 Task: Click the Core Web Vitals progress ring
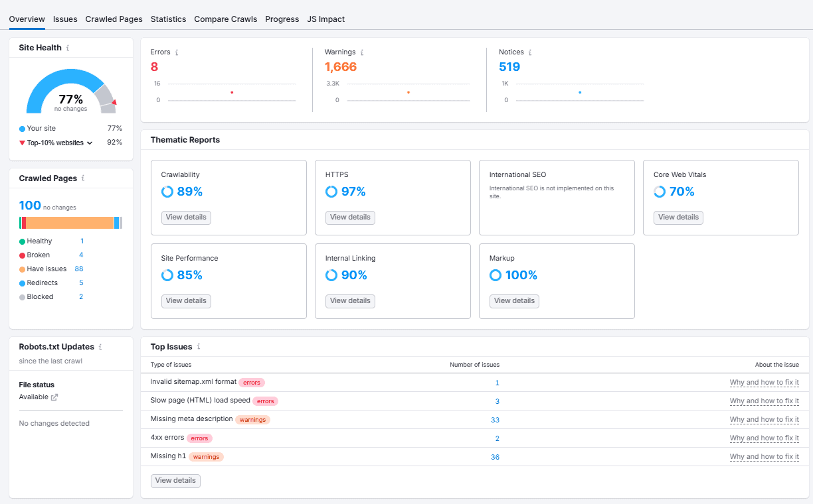click(x=660, y=192)
